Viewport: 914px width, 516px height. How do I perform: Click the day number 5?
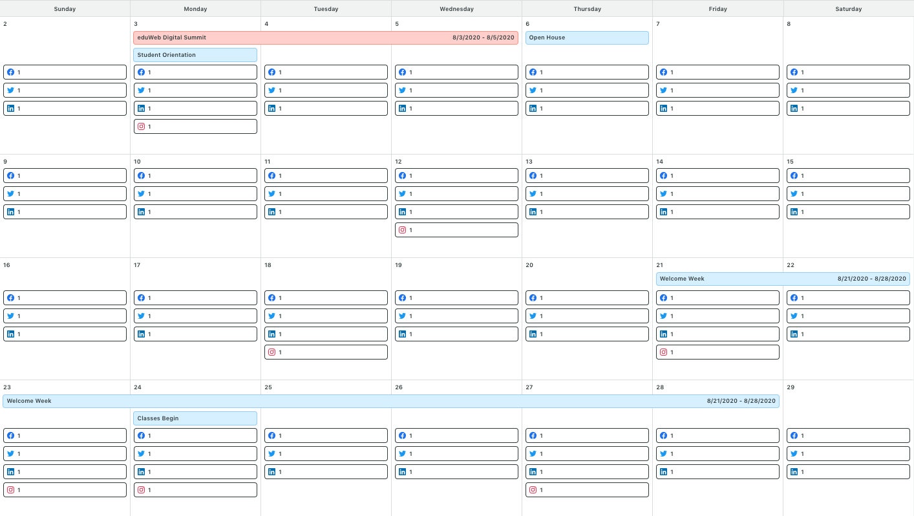[397, 25]
